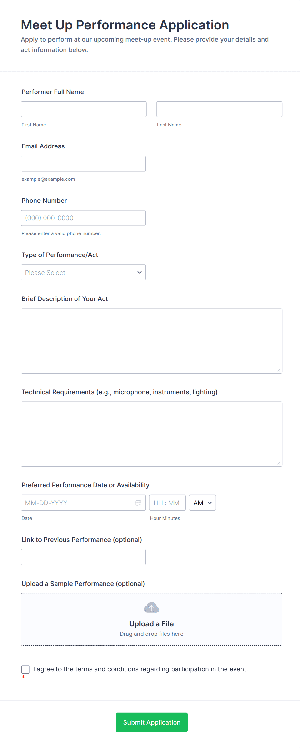
Task: Click the Phone Number input
Action: click(83, 218)
